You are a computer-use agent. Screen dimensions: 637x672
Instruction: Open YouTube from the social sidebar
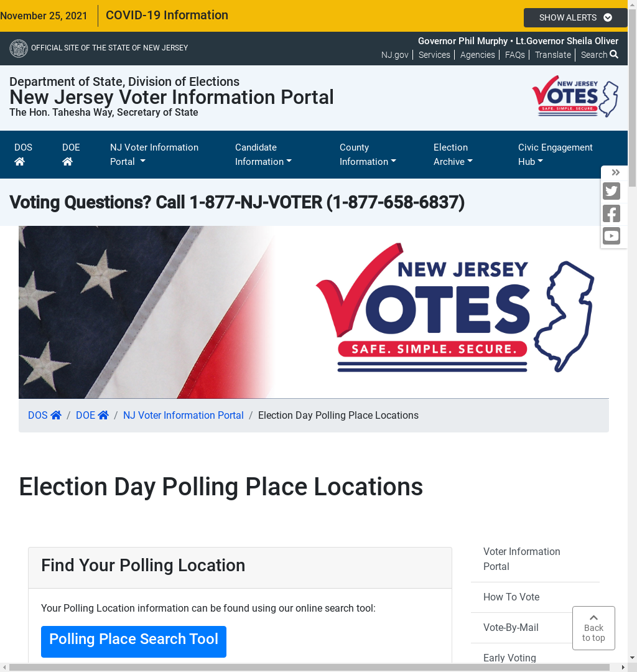(x=611, y=236)
